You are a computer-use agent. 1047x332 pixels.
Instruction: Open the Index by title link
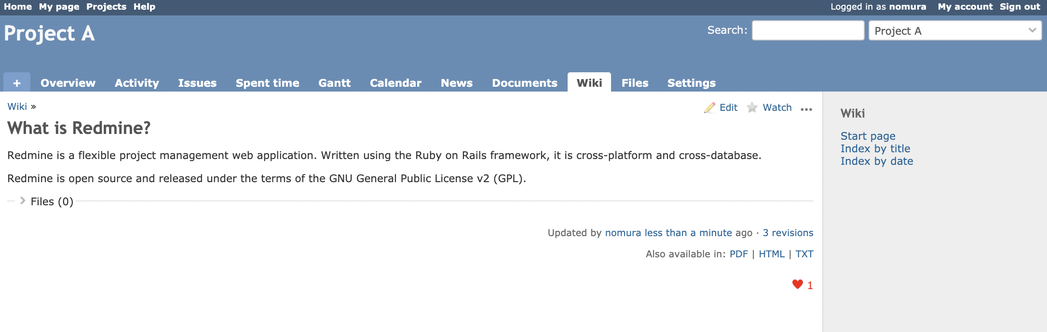pyautogui.click(x=875, y=148)
